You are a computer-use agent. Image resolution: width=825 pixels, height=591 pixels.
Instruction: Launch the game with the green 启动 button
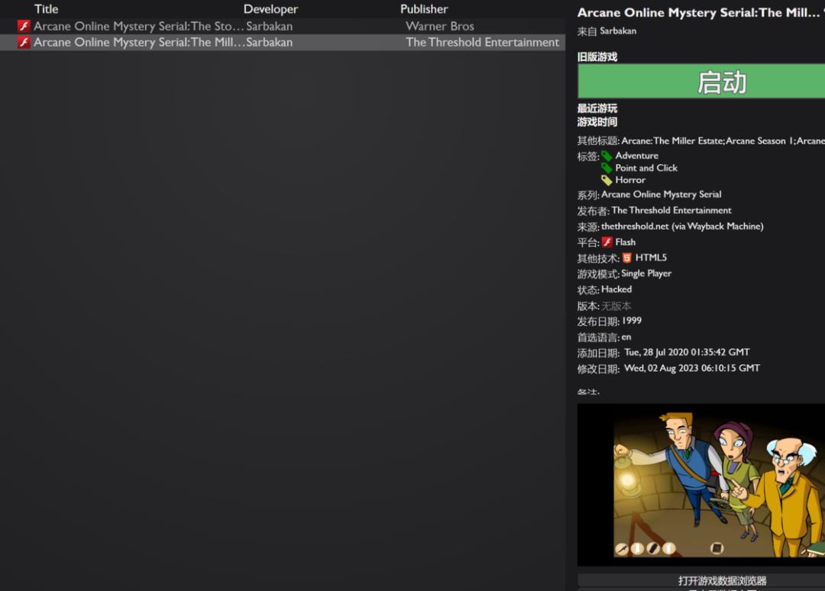click(x=701, y=82)
